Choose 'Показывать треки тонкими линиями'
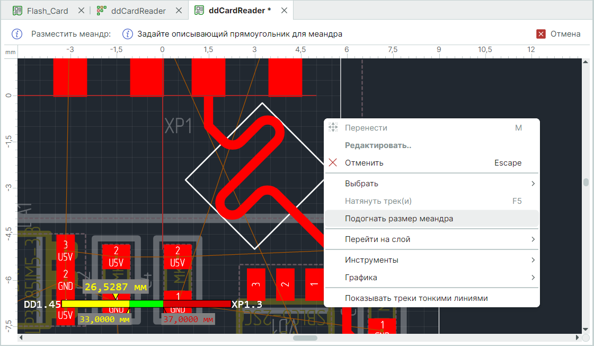The image size is (594, 346). click(x=415, y=298)
